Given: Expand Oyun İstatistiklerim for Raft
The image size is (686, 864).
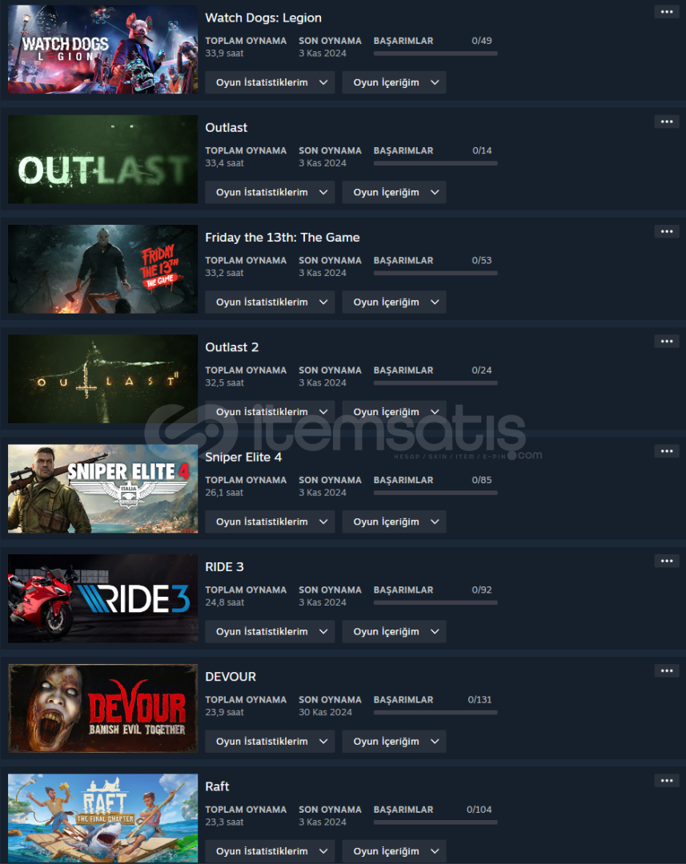Looking at the screenshot, I should tap(270, 850).
